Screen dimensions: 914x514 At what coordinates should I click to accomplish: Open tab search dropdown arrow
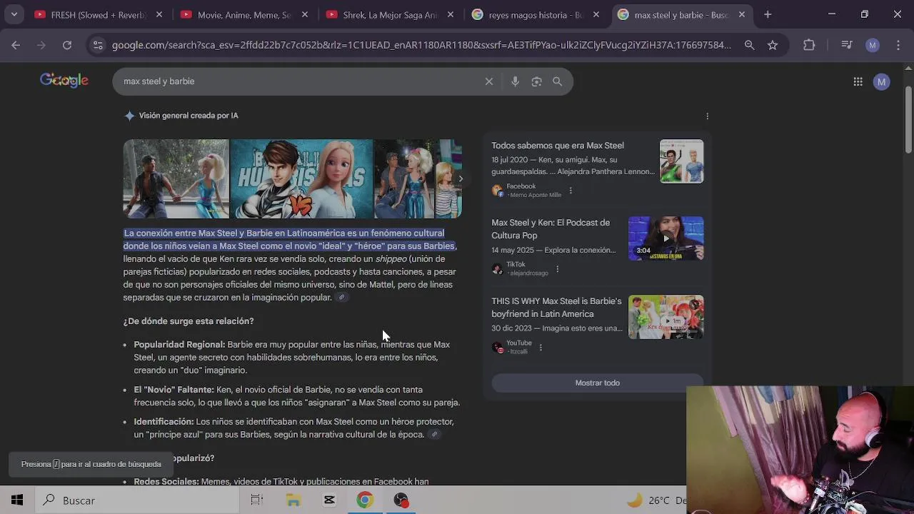coord(14,14)
